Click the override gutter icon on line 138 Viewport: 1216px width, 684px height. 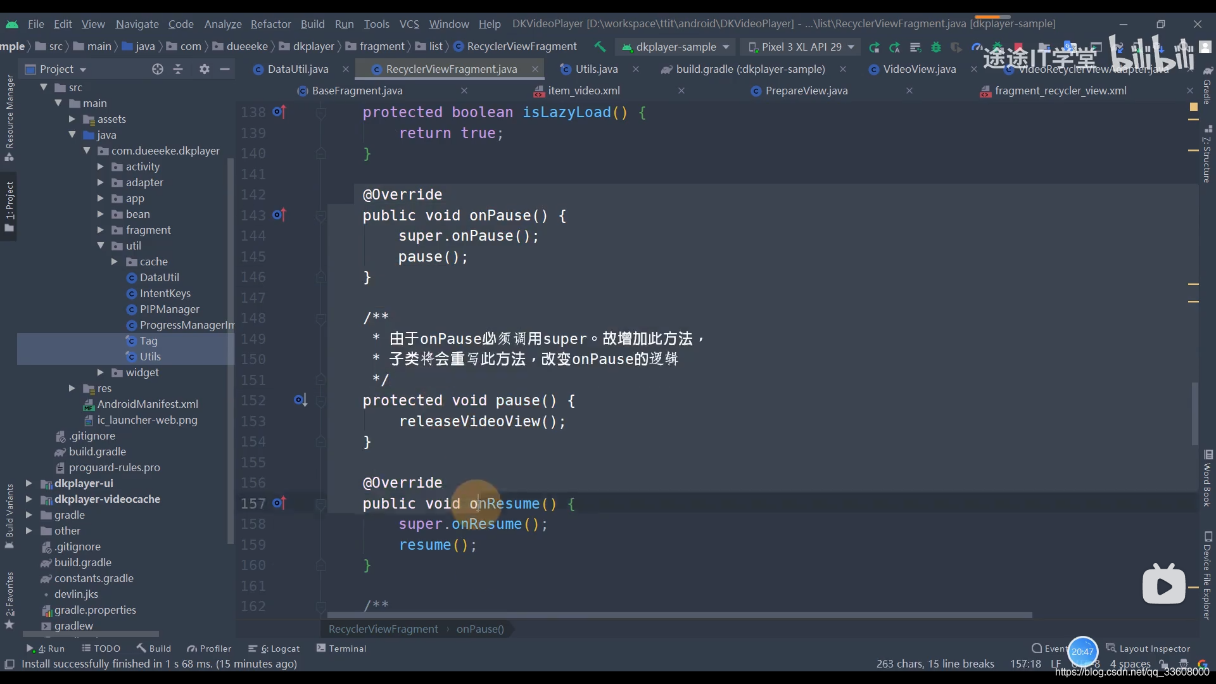pos(279,112)
